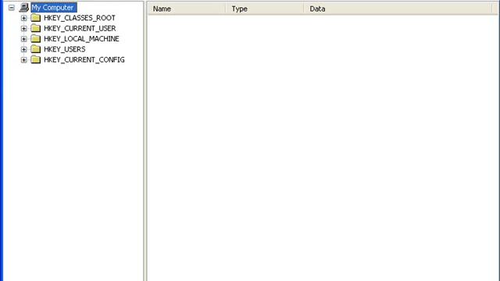Select the HKEY_CLASSES_ROOT label
The height and width of the screenshot is (281, 500).
click(x=80, y=18)
